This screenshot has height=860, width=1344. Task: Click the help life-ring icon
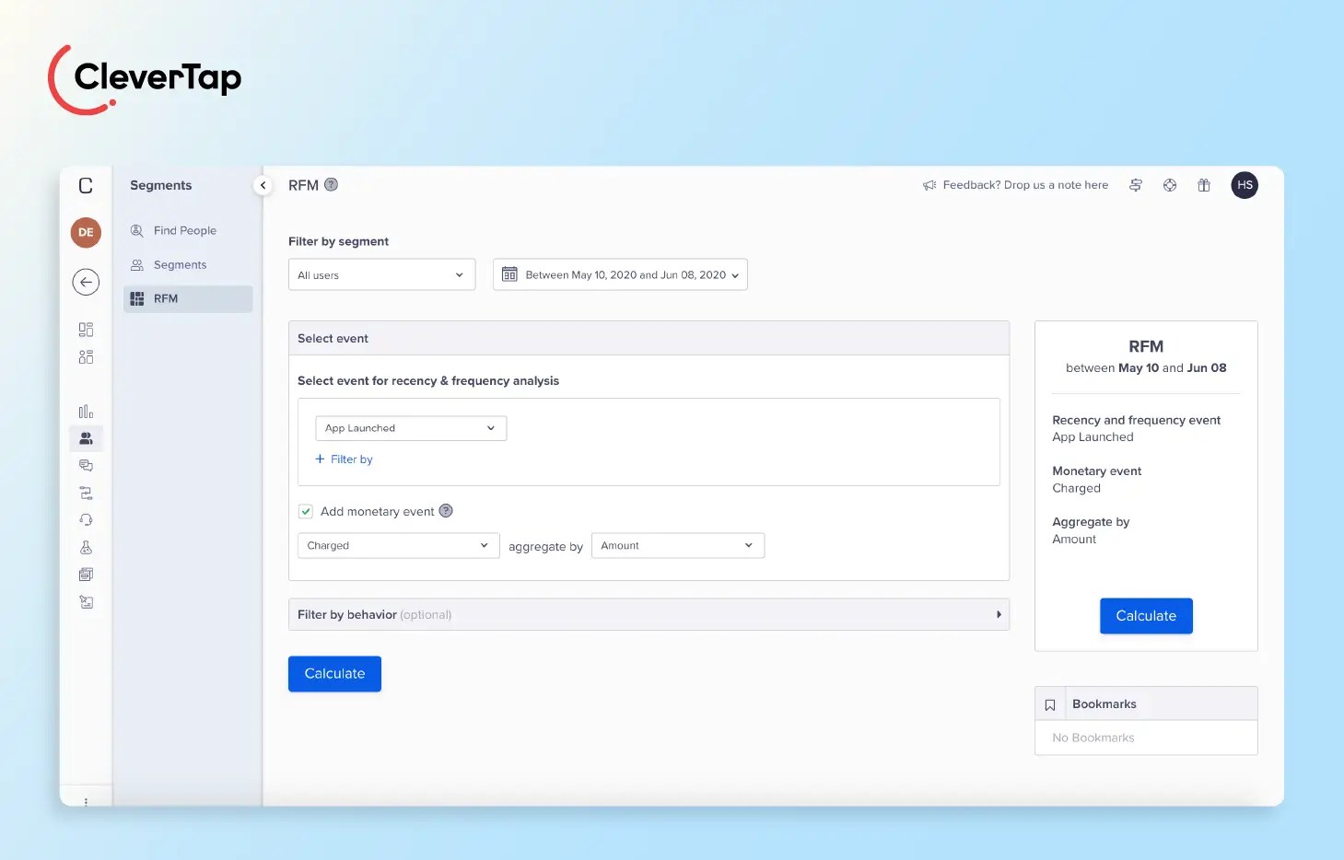coord(1170,185)
